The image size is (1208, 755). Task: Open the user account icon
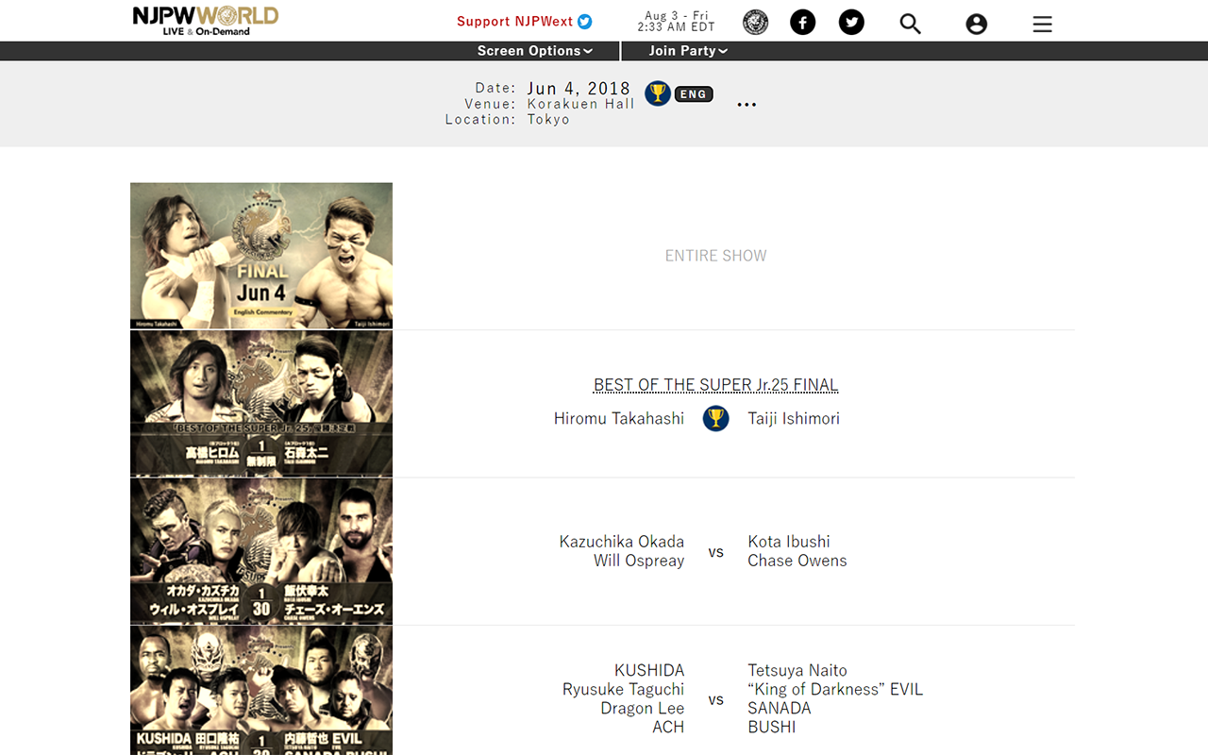pos(977,25)
